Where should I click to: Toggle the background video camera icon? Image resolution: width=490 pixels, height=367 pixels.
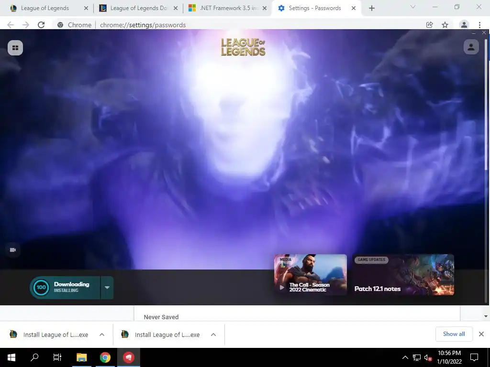click(13, 250)
